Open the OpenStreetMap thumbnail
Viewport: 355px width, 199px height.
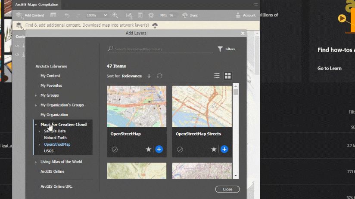point(137,107)
